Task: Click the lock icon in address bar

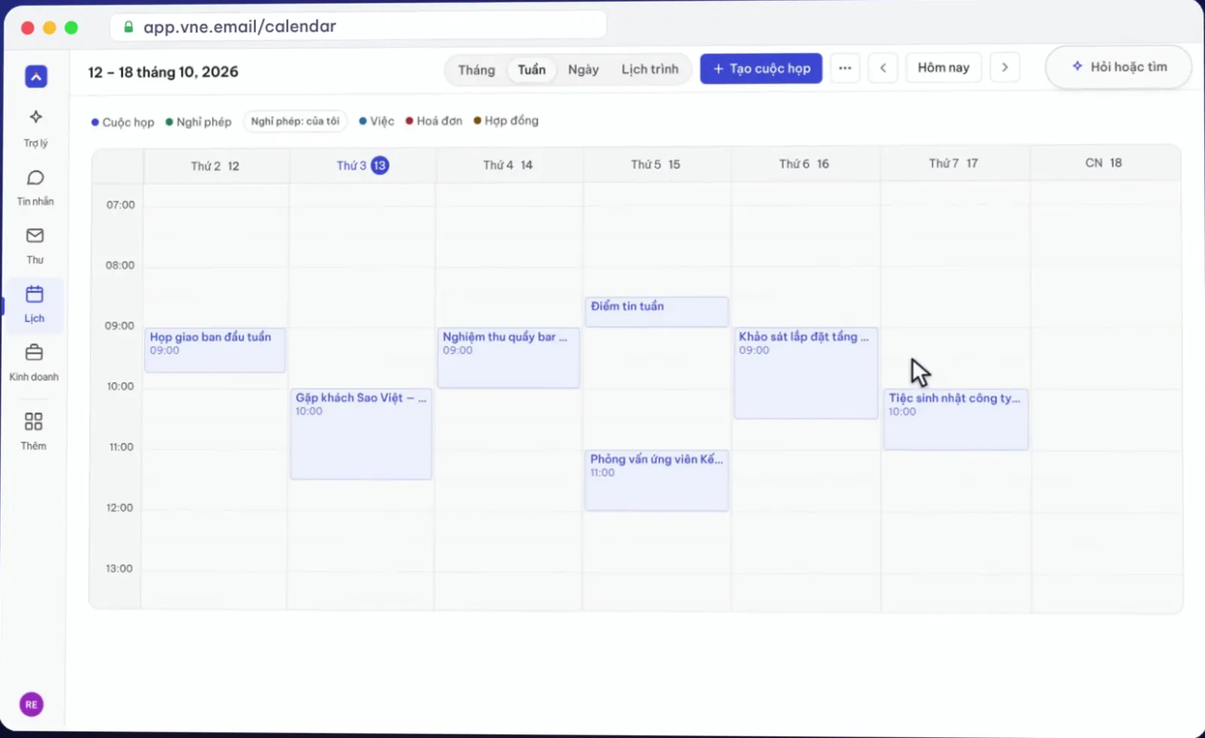Action: tap(129, 26)
